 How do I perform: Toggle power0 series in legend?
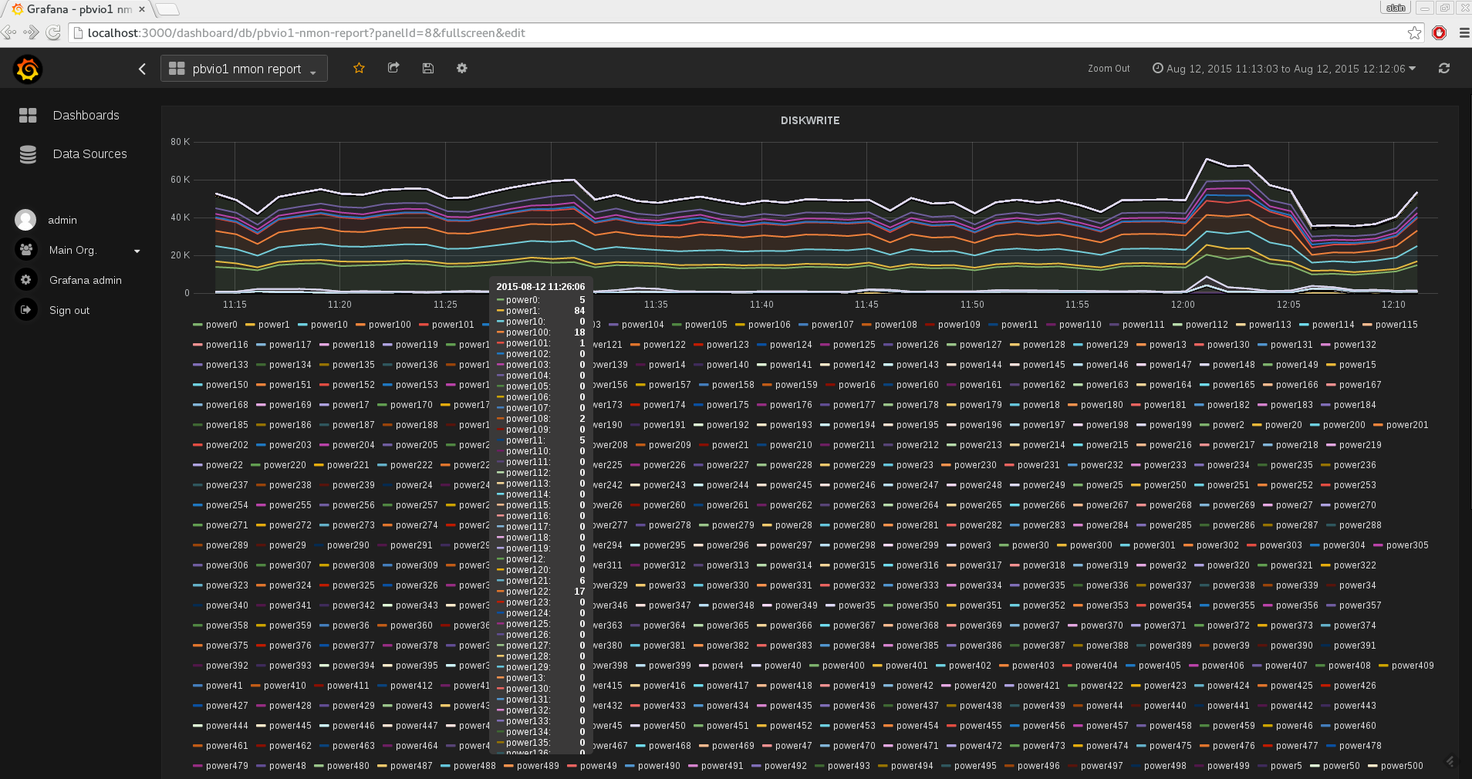tap(221, 325)
